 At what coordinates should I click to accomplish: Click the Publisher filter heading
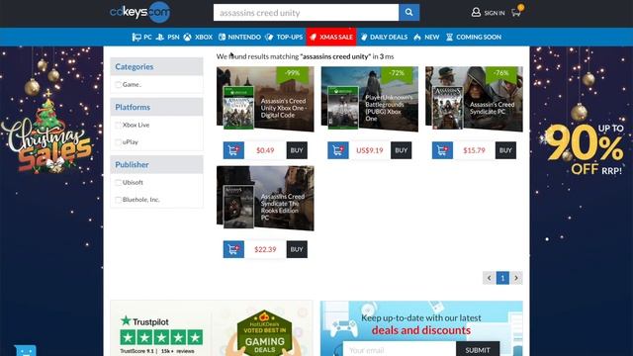click(x=156, y=164)
